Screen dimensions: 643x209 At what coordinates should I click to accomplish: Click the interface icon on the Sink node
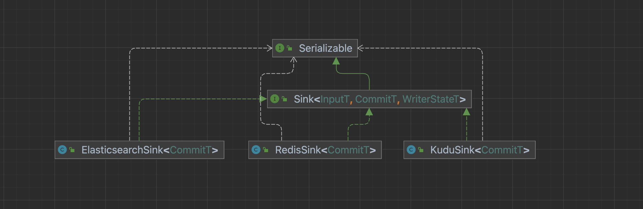[x=274, y=99]
